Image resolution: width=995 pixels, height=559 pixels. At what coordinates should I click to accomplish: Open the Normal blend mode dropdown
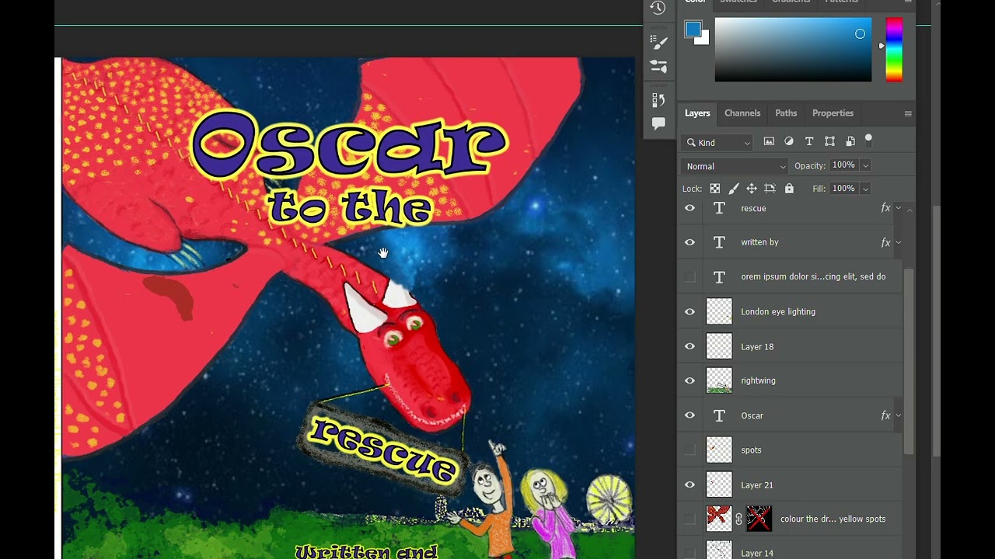click(x=735, y=166)
